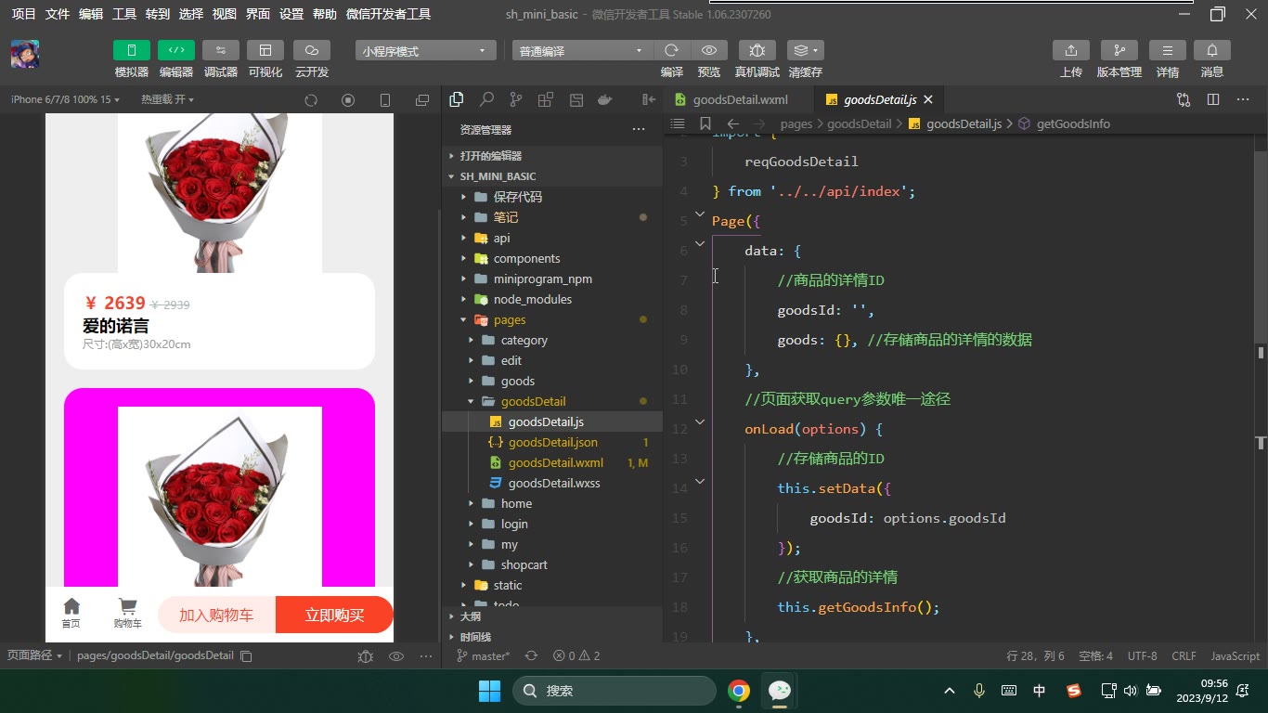Toggle the debugger panel button
Image resolution: width=1268 pixels, height=713 pixels.
point(221,50)
